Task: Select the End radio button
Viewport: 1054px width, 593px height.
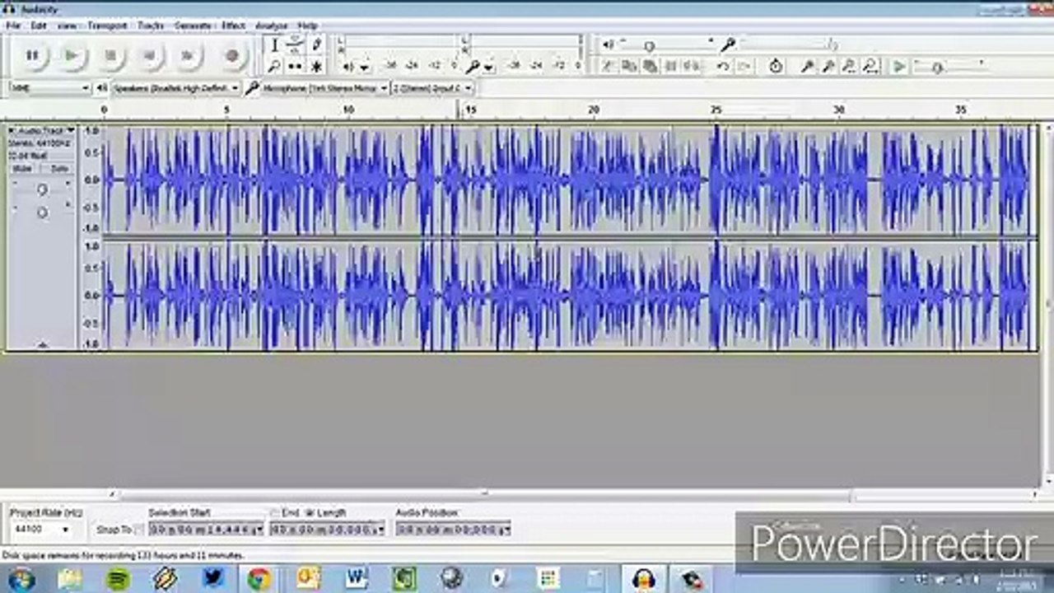Action: (x=275, y=512)
